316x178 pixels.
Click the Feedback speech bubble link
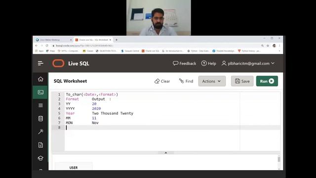pos(184,63)
